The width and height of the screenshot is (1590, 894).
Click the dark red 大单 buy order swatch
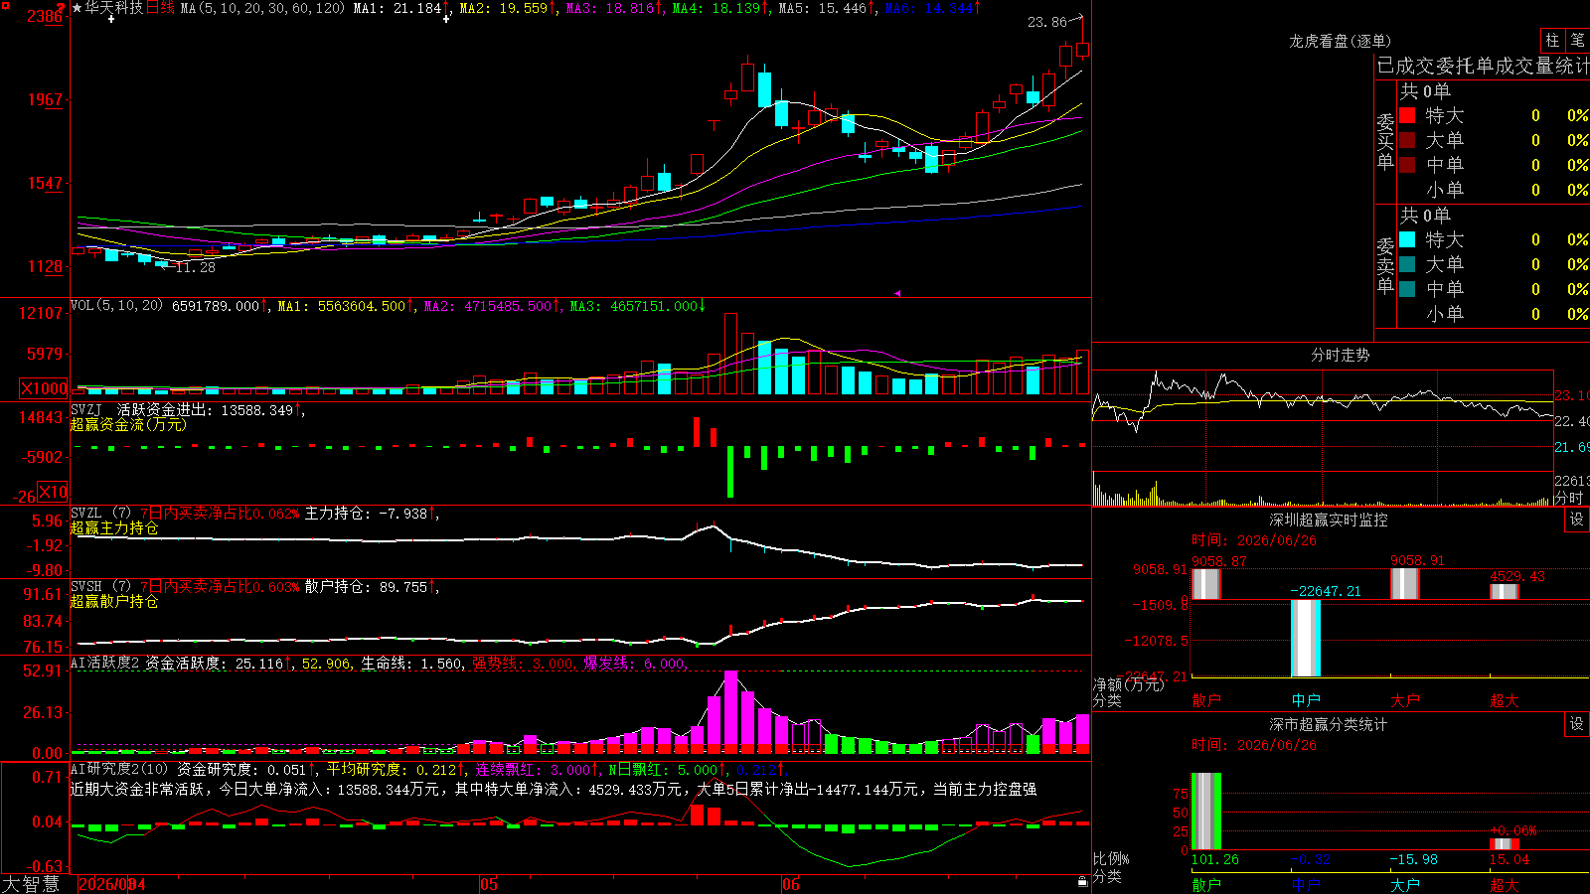pos(1407,140)
